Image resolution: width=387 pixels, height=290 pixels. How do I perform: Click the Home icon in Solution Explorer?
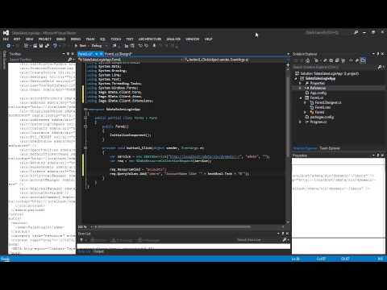pyautogui.click(x=308, y=60)
